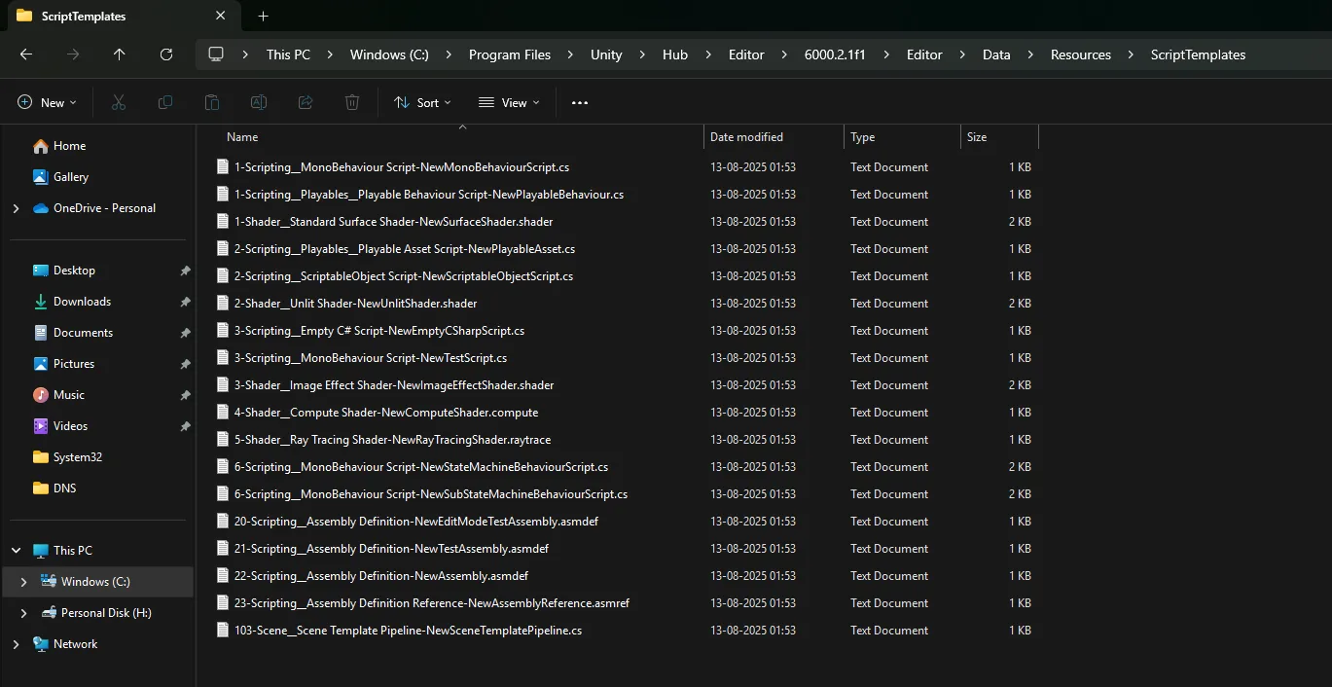Collapse the This PC tree node
1332x687 pixels.
point(16,551)
